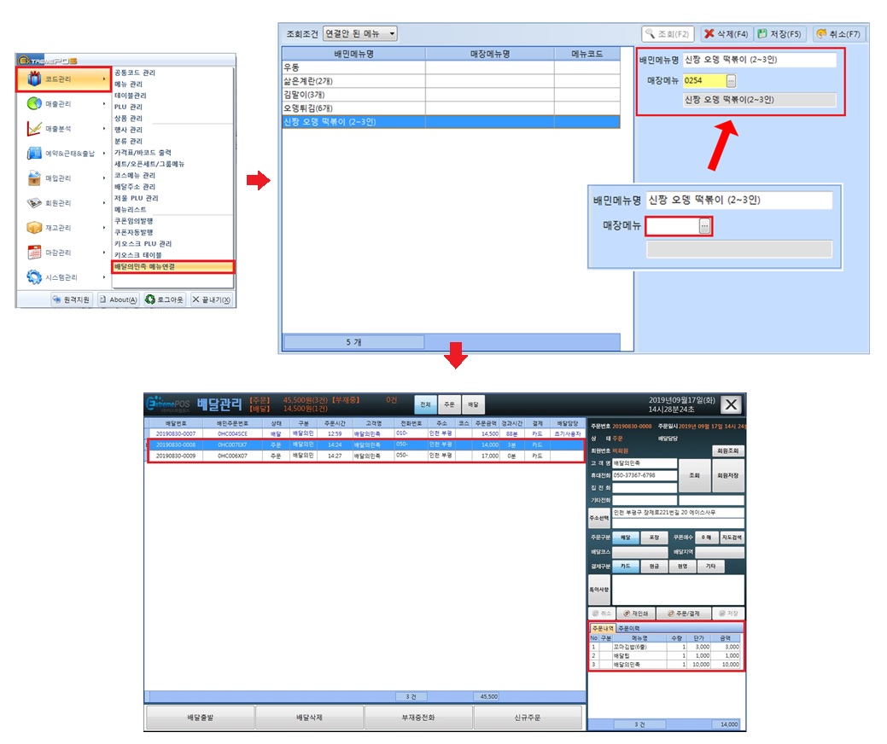Screen dimensions: 887x744
Task: Choose 현금 payment type option
Action: click(654, 567)
